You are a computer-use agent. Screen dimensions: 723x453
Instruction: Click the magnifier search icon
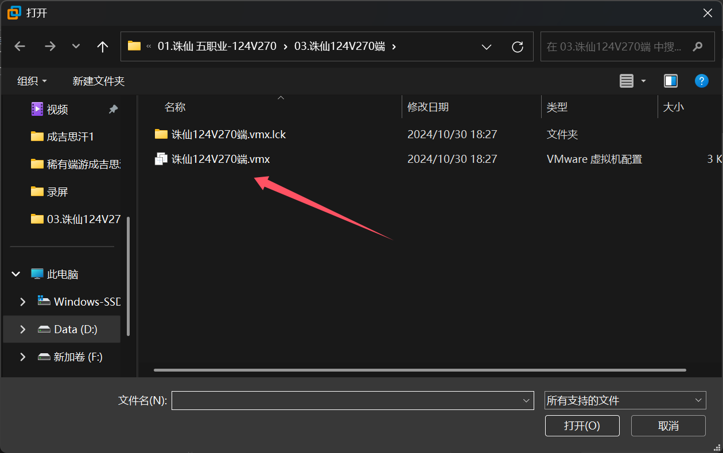point(697,46)
